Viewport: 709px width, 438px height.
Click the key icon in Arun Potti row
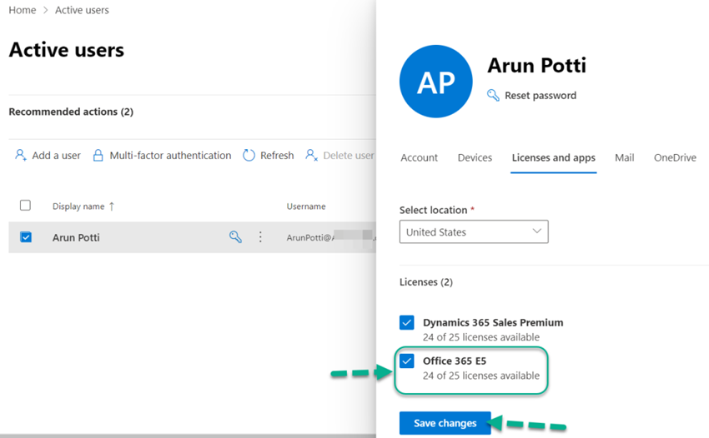pos(235,236)
